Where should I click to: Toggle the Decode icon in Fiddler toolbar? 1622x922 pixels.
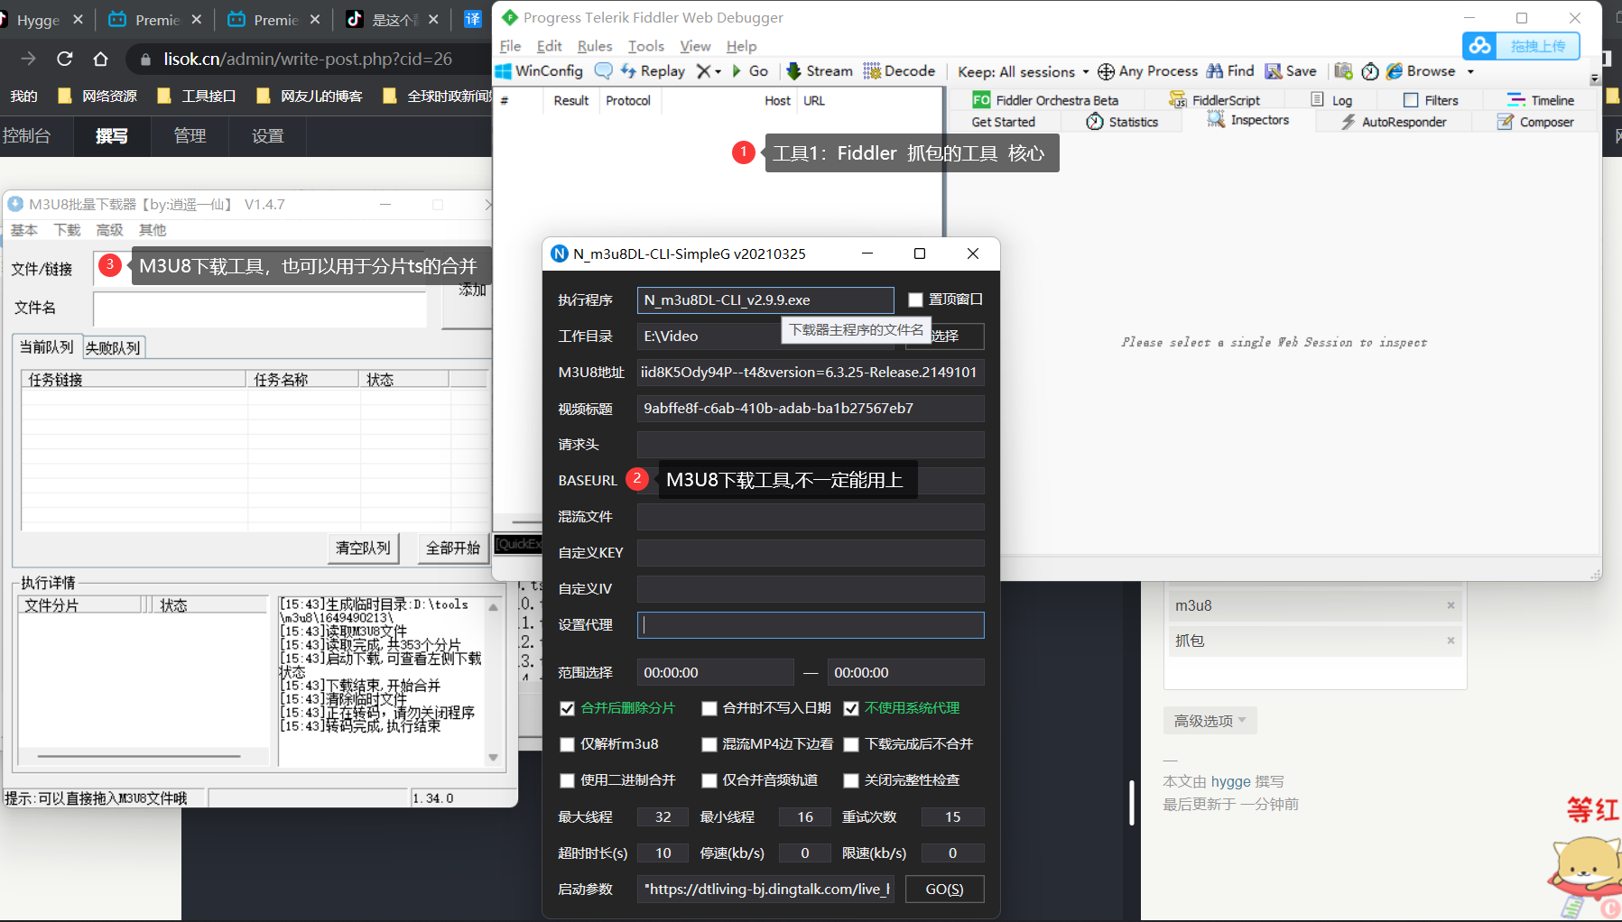[x=871, y=71]
